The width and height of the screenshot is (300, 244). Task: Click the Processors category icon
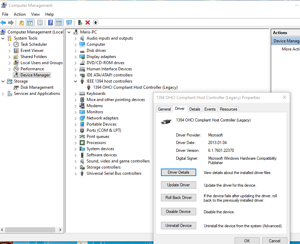click(82, 143)
